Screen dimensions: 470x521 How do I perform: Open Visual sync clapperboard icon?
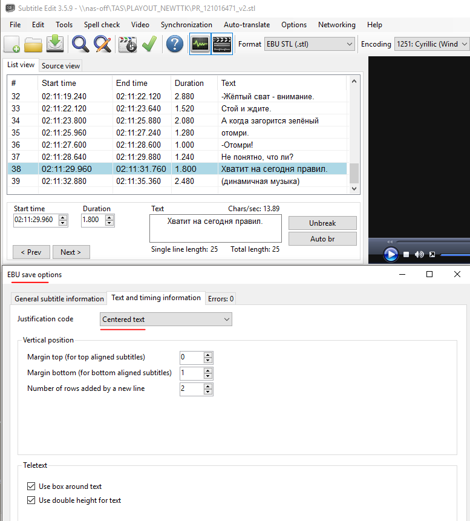128,44
